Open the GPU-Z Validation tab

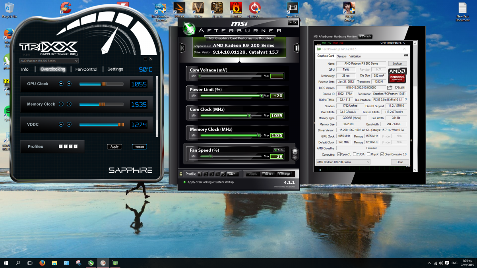click(355, 56)
